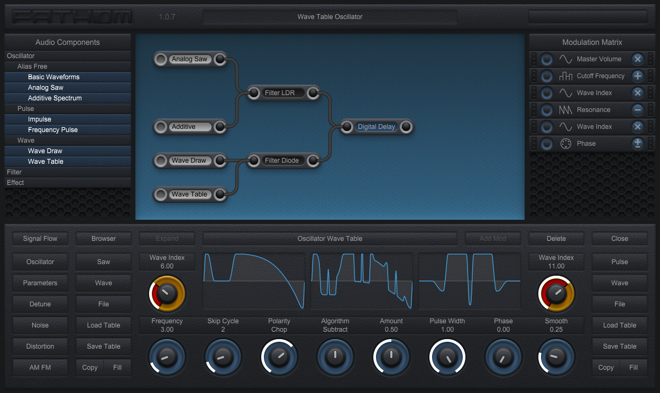Collapse the Pulse group in Audio Components

[x=68, y=109]
